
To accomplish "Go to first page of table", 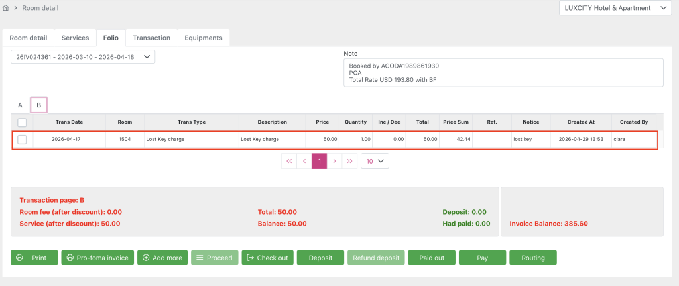I will coord(289,160).
